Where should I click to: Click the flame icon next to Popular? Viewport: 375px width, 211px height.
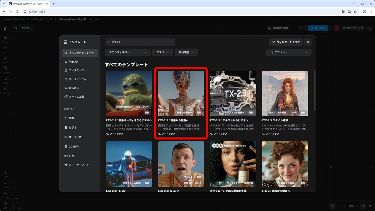66,62
